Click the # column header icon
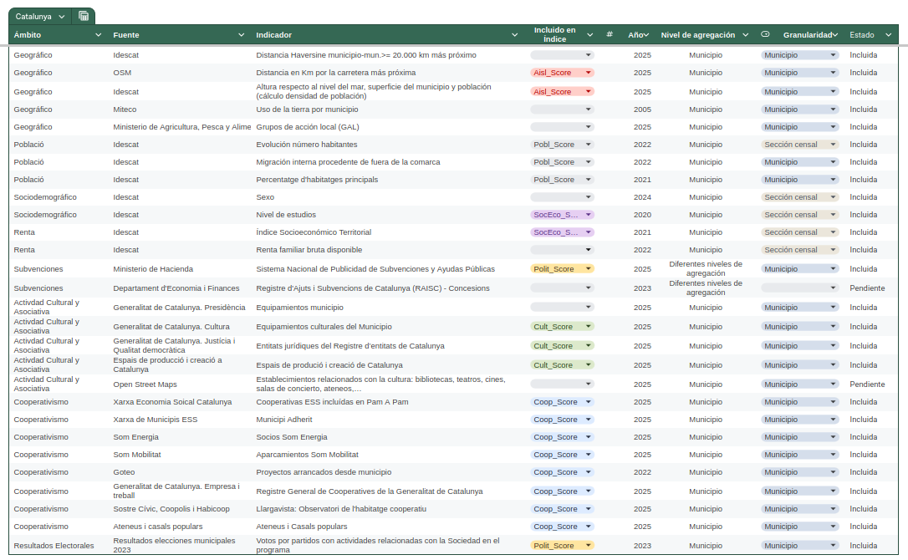This screenshot has height=560, width=908. 610,35
